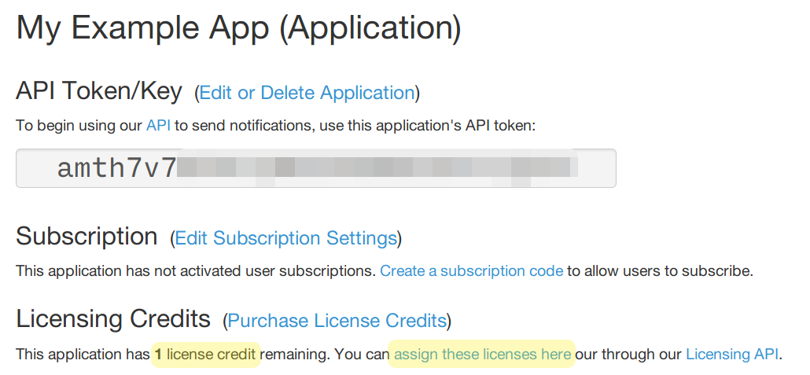Click the visible amth7v7 token prefix

(x=116, y=168)
